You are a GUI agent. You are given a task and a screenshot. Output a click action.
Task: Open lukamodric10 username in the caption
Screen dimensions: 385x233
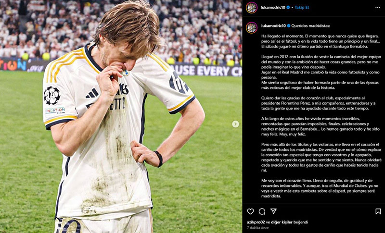coord(273,26)
